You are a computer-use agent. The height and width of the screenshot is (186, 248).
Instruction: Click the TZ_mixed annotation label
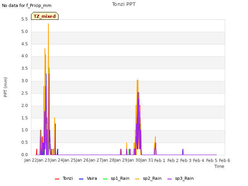[45, 16]
